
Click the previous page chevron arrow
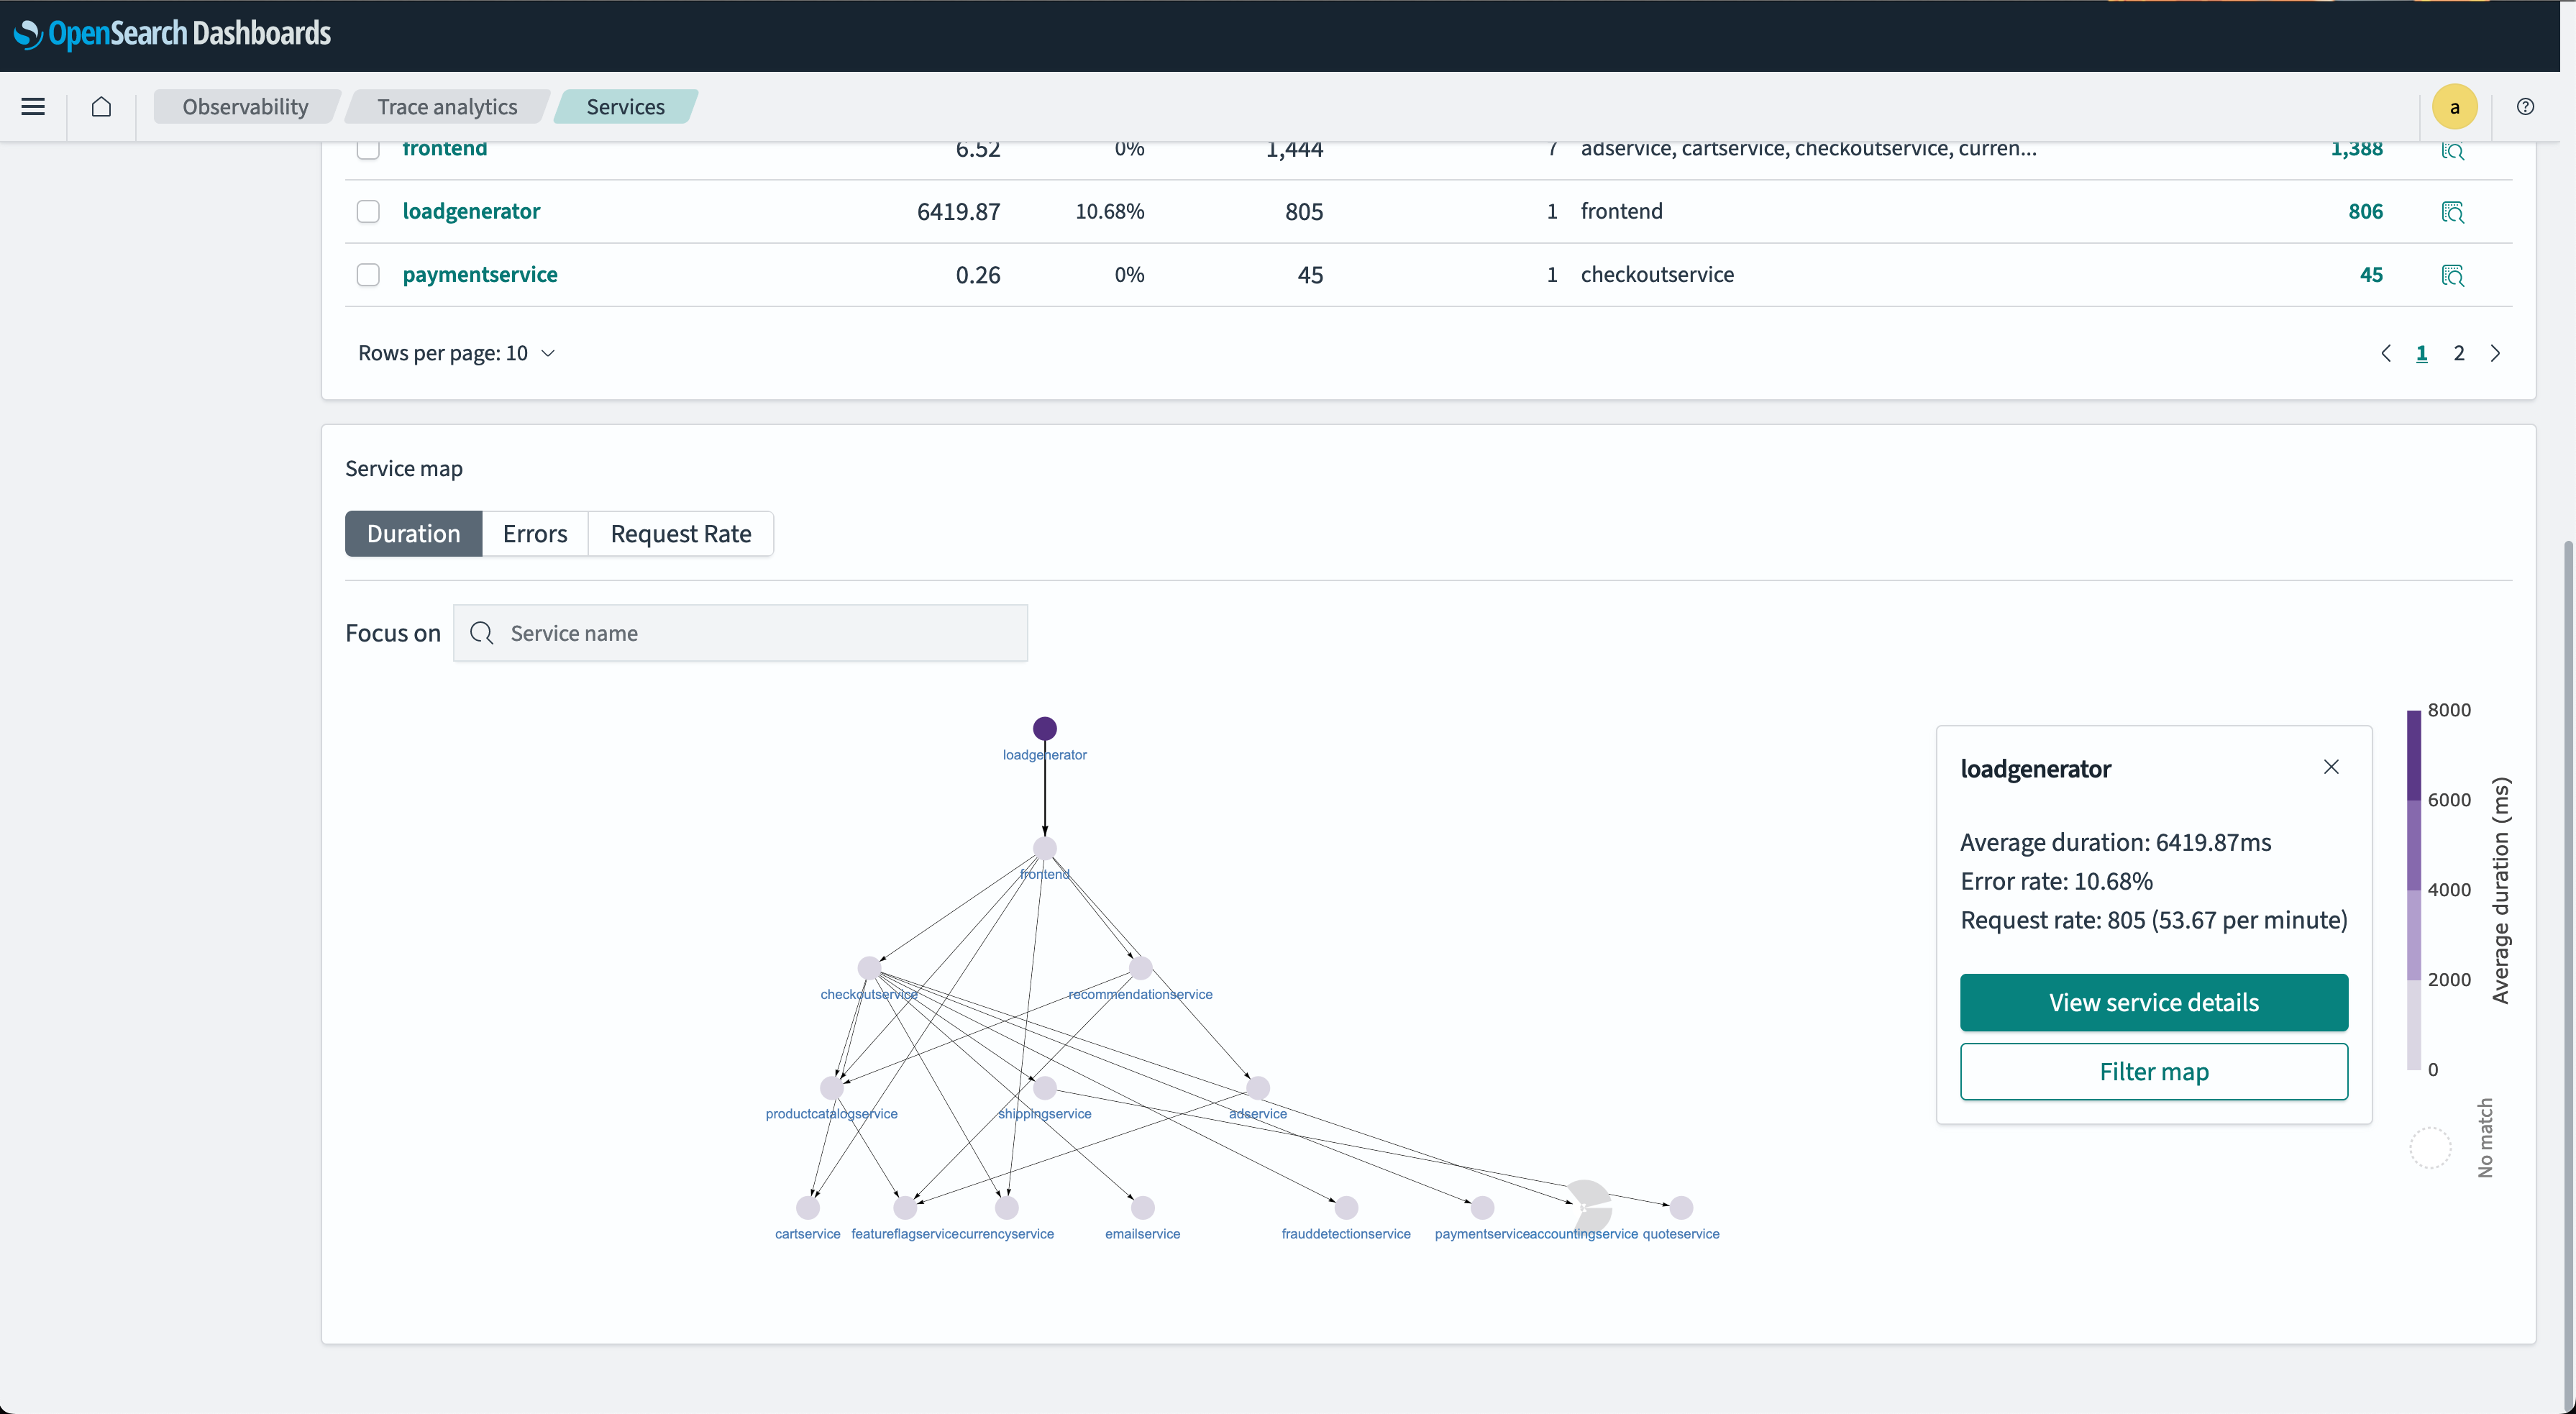coord(2387,353)
